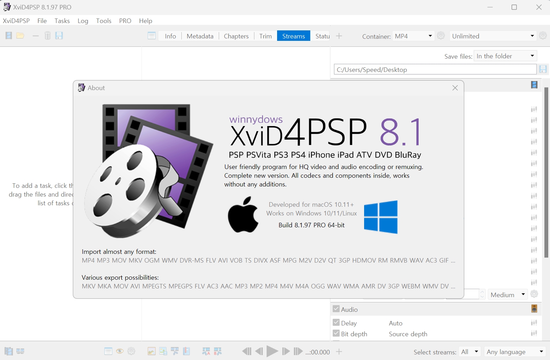The width and height of the screenshot is (550, 360).
Task: Toggle the Delay checkbox
Action: tap(336, 322)
